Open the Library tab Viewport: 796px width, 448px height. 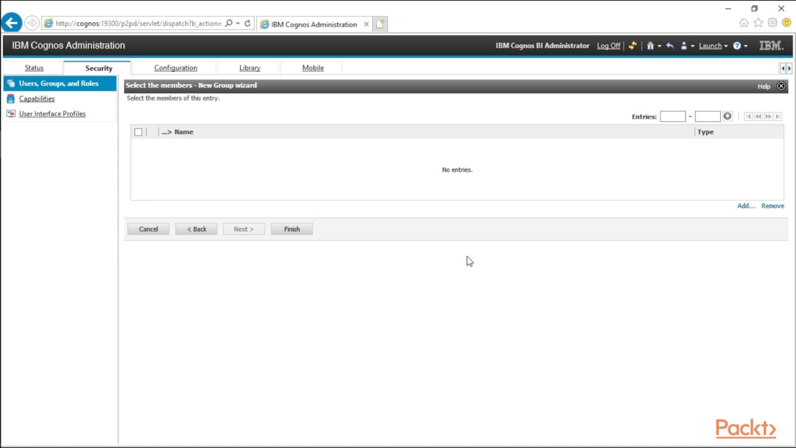249,68
